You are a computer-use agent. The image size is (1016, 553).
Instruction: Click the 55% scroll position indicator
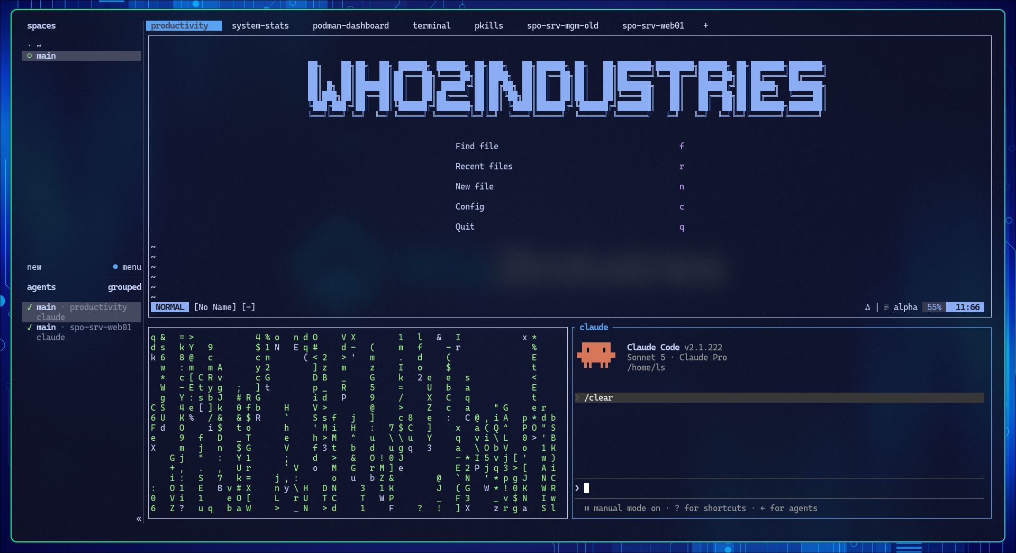[934, 307]
